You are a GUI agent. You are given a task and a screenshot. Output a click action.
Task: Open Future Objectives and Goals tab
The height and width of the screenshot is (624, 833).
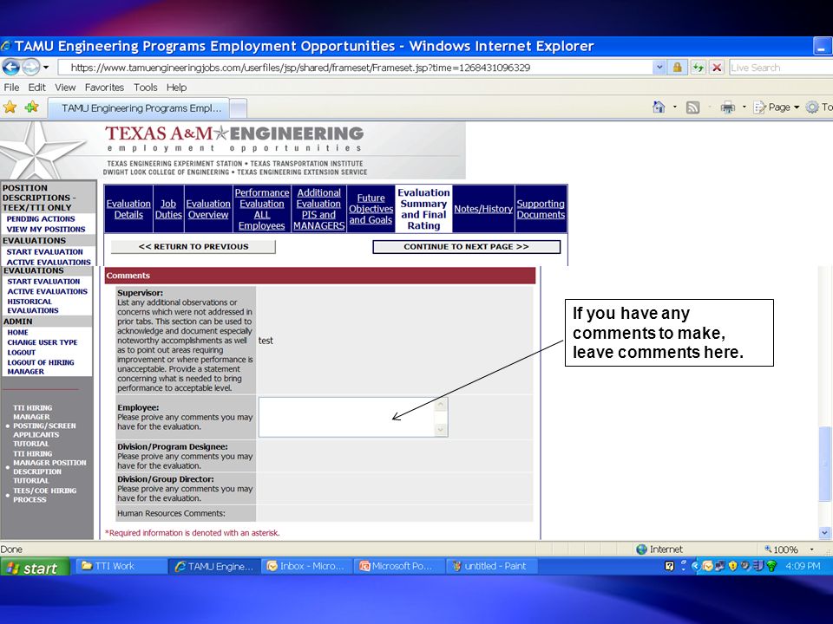371,209
